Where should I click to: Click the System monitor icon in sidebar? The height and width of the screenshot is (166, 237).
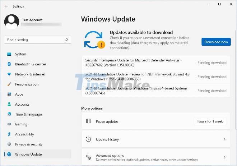click(x=9, y=54)
